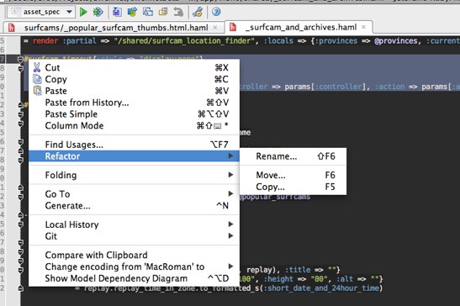Screen dimensions: 460x306
Task: Open settings via the wrench icon
Action: click(x=198, y=12)
